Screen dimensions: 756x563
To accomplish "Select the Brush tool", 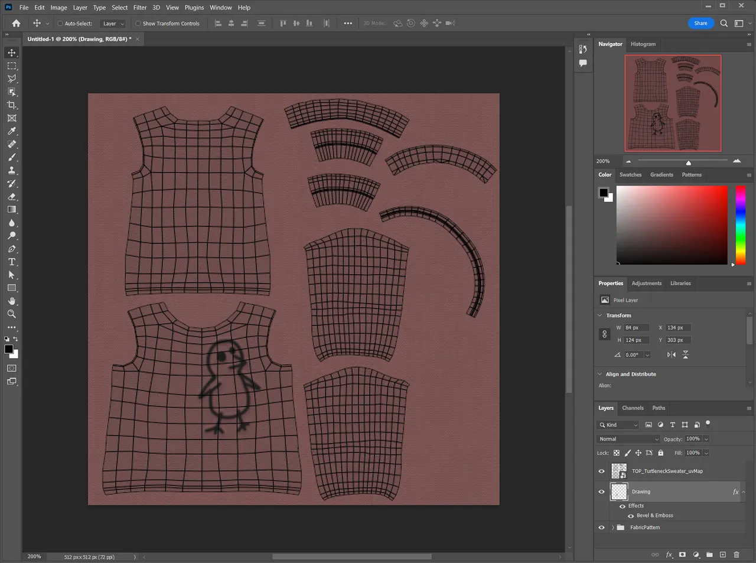I will [12, 157].
